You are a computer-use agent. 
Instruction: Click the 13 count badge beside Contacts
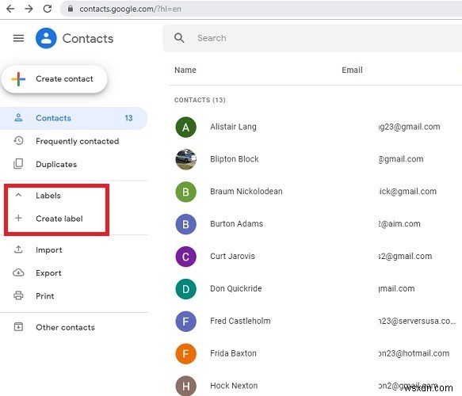[128, 118]
